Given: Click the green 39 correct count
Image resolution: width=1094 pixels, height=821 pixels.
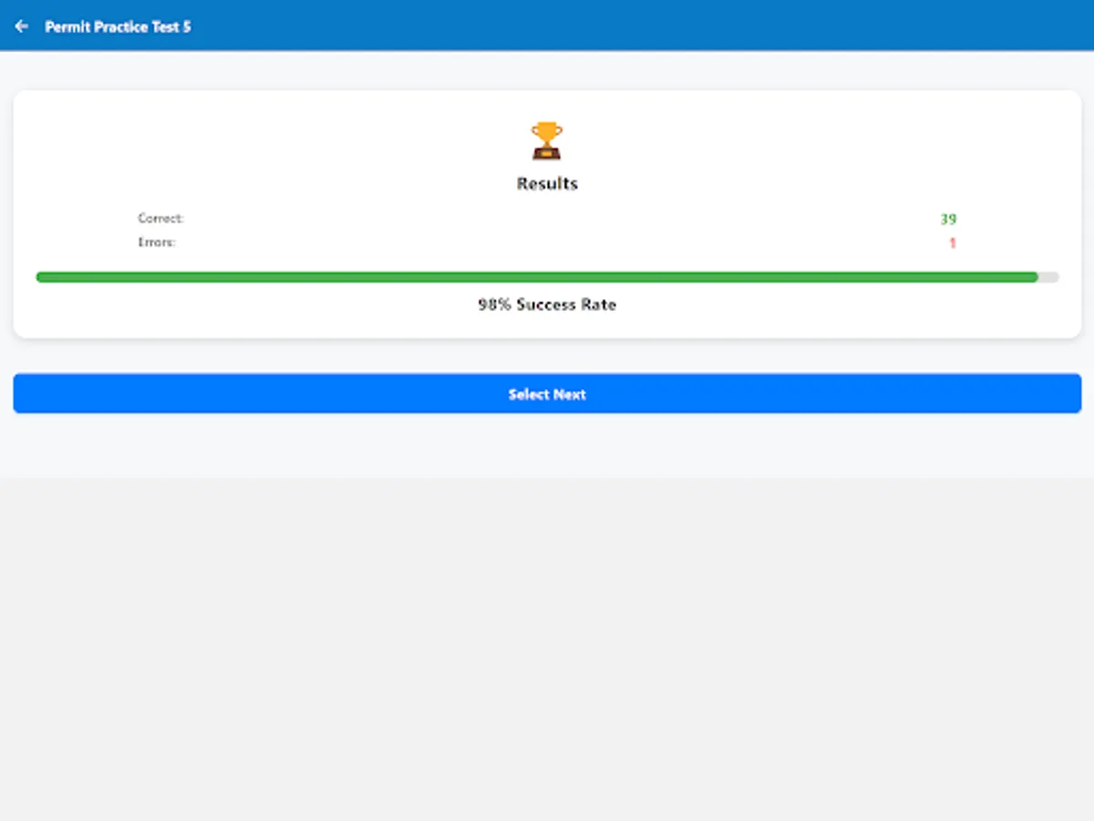Looking at the screenshot, I should click(x=948, y=219).
